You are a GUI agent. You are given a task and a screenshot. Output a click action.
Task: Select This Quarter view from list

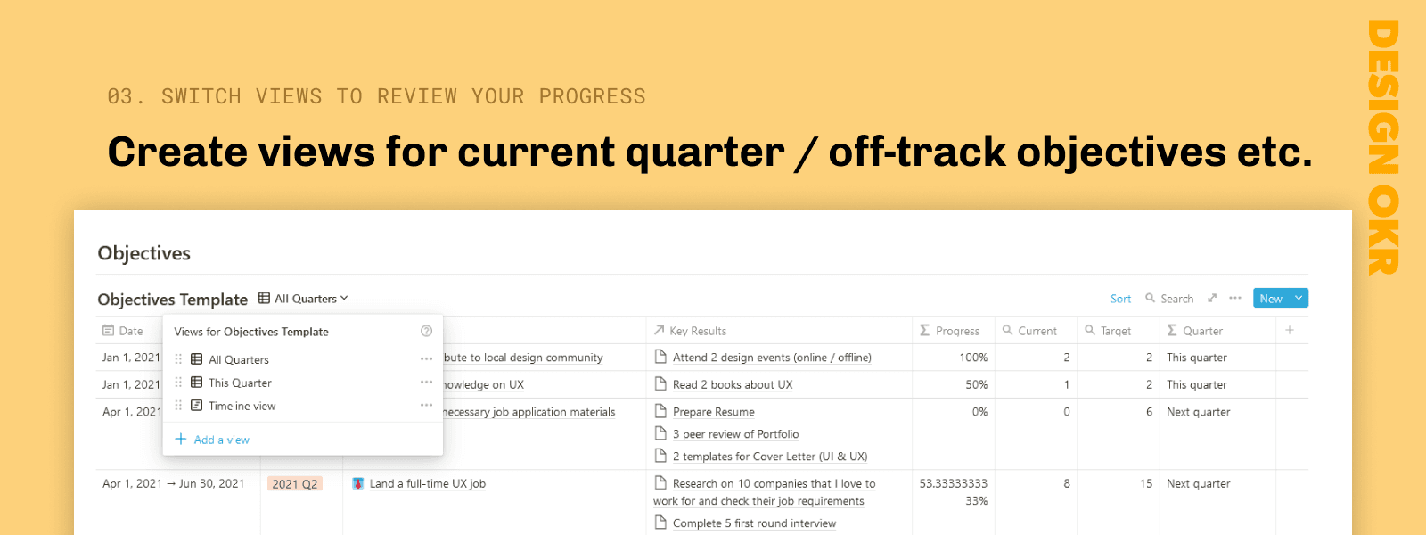pos(240,383)
